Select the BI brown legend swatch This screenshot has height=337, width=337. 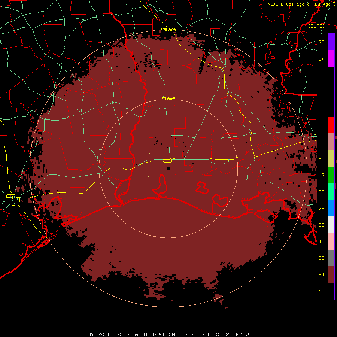click(x=331, y=275)
